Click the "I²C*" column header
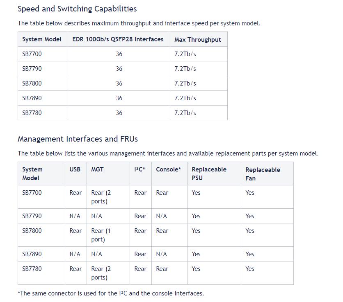The height and width of the screenshot is (302, 343). tap(139, 169)
